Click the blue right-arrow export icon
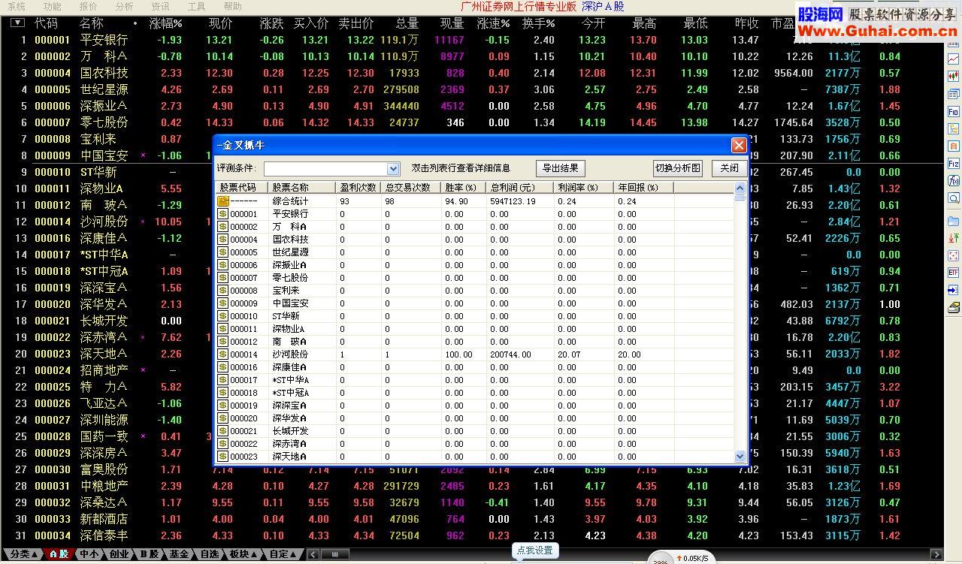The image size is (962, 564). tap(953, 289)
